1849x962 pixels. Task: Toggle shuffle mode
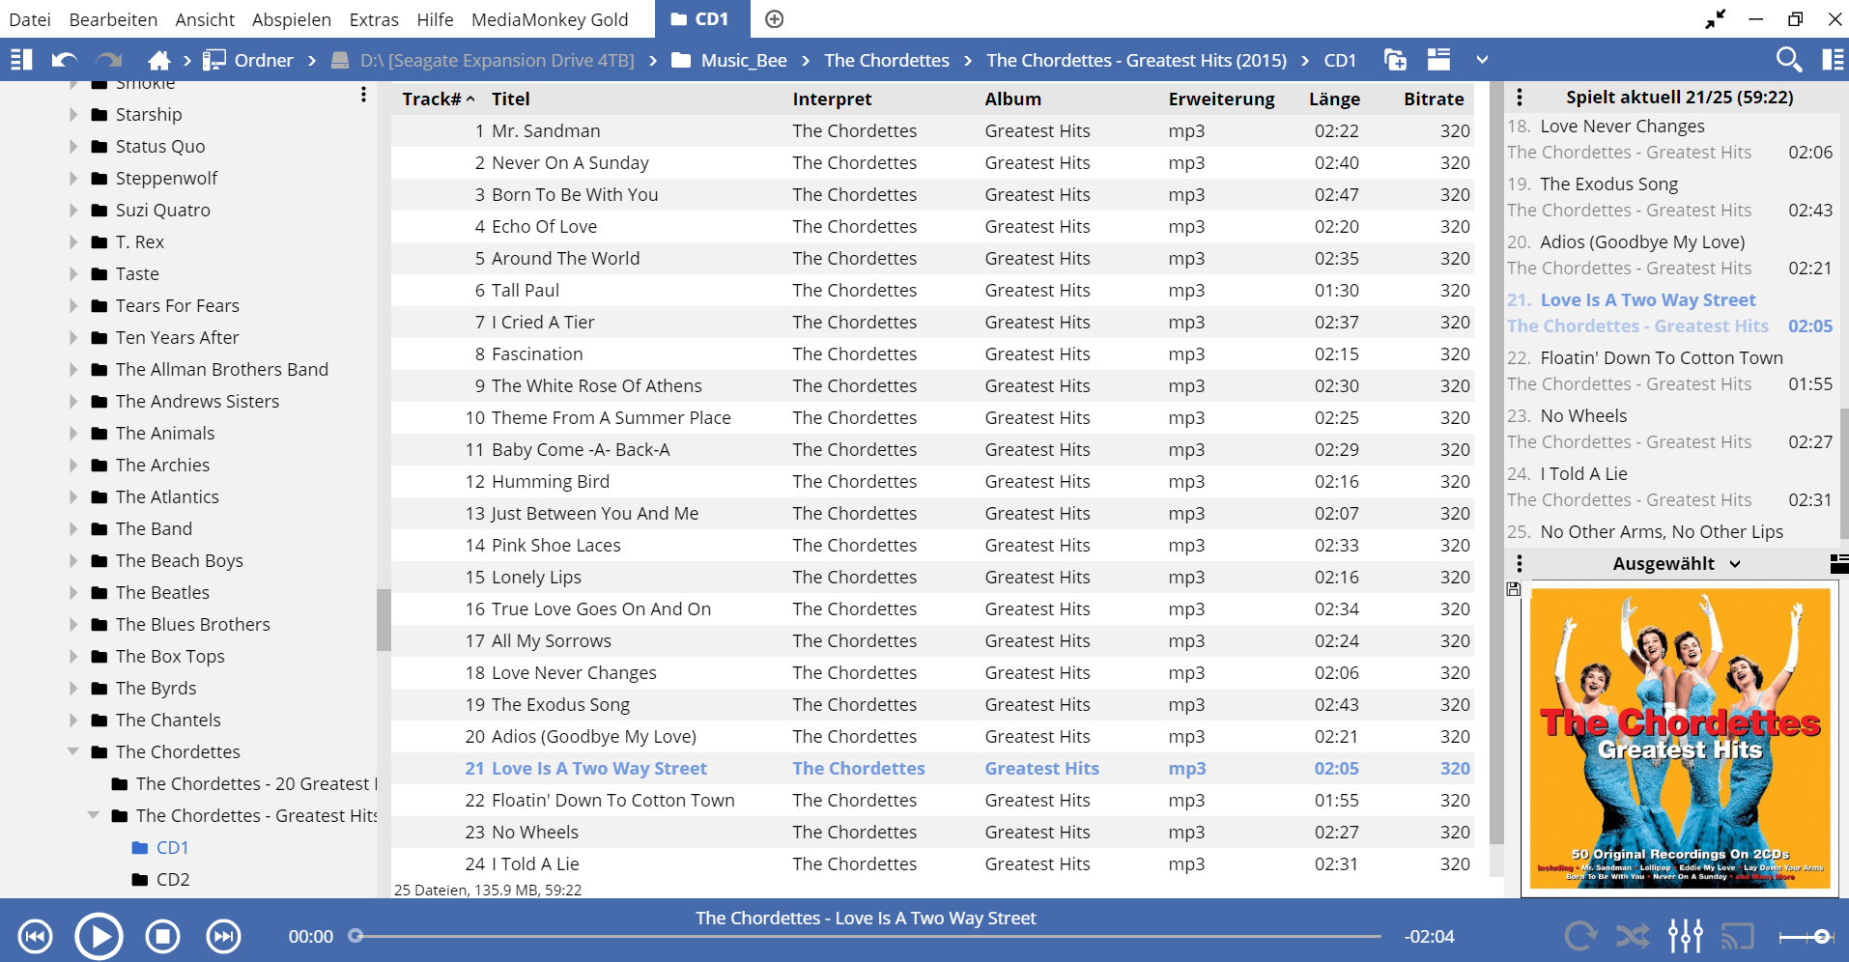point(1633,936)
